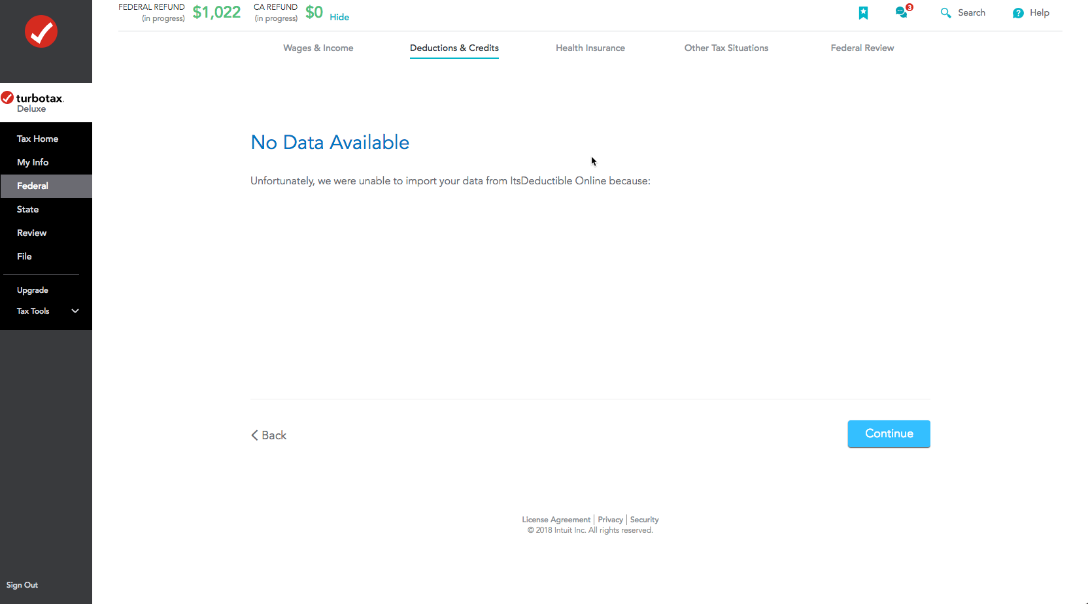This screenshot has height=604, width=1088.
Task: Select the Deductions & Credits tab
Action: 454,48
